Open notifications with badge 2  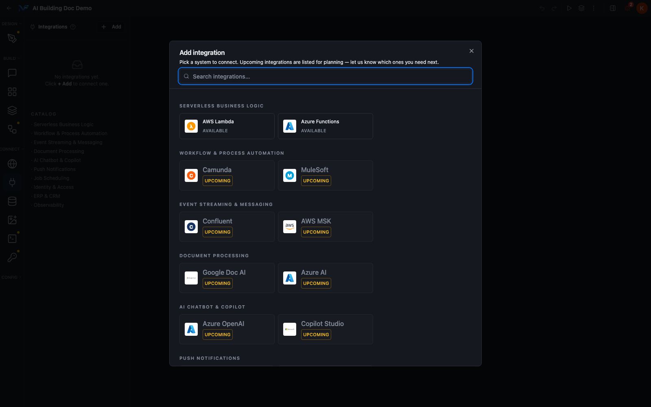tap(628, 8)
